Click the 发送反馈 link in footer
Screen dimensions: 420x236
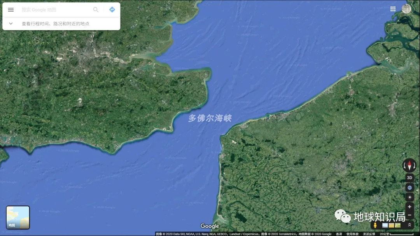tap(369, 234)
